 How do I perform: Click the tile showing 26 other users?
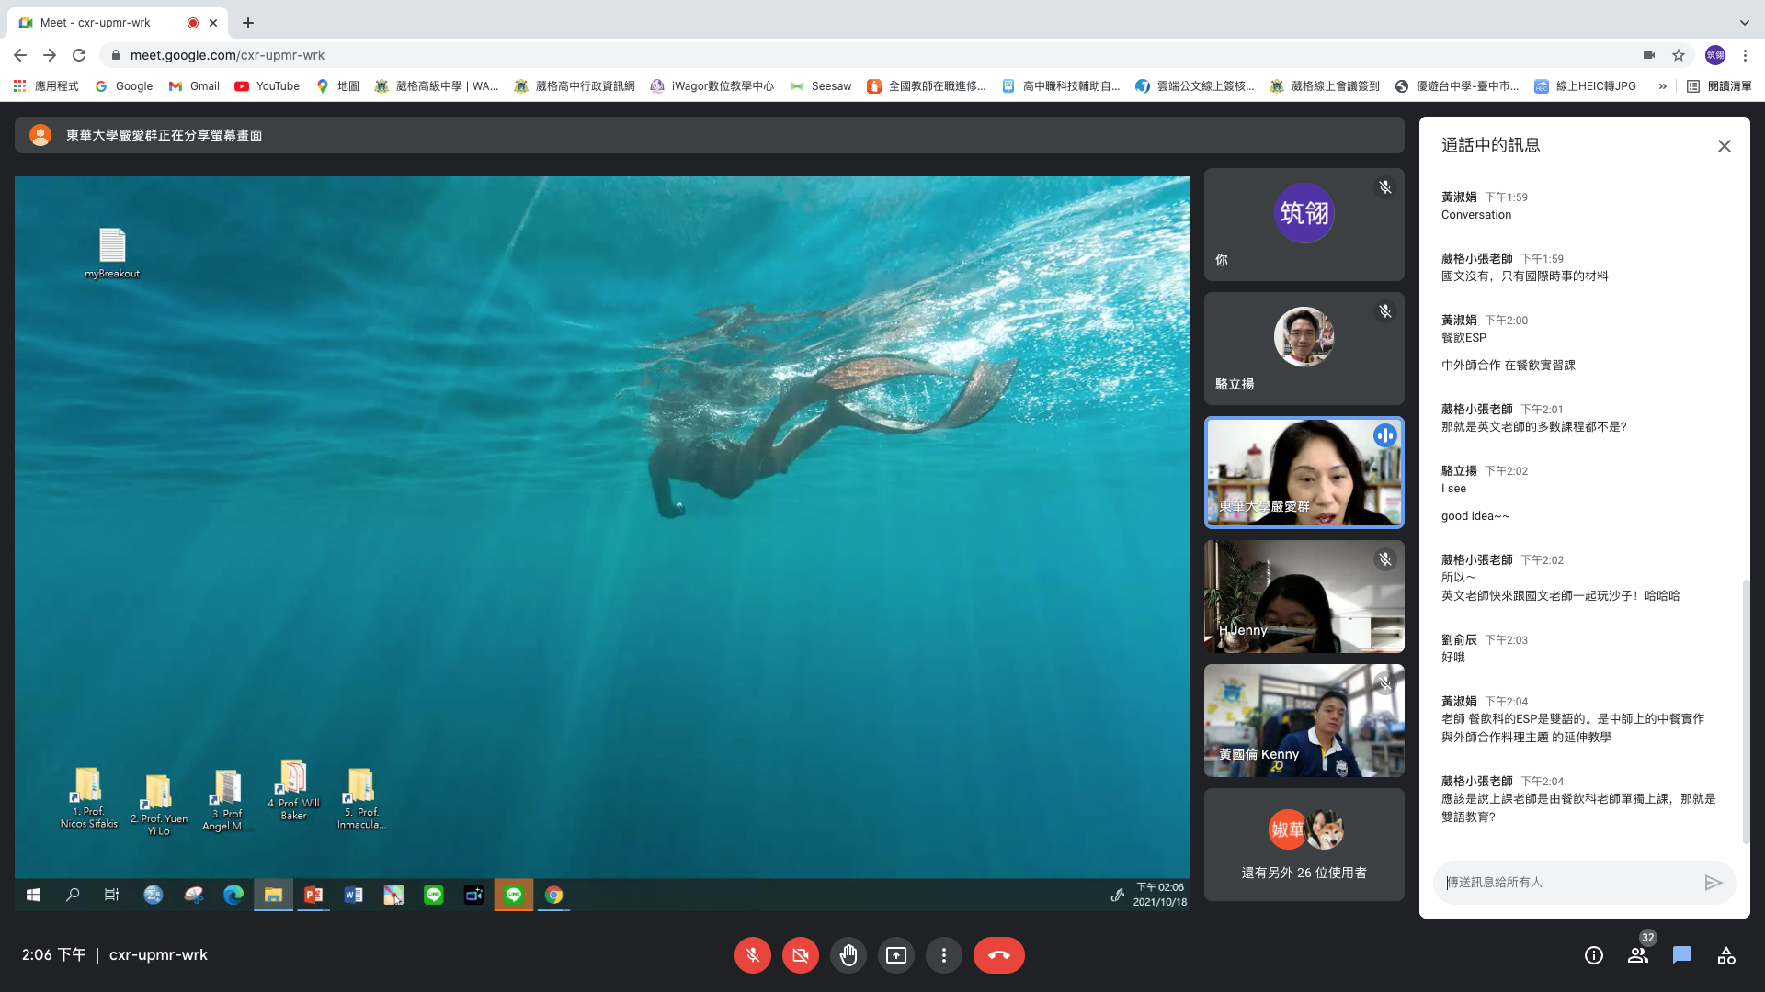pos(1304,845)
